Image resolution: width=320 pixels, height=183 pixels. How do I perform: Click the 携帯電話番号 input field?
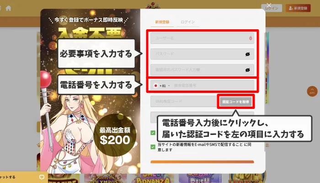(x=212, y=86)
